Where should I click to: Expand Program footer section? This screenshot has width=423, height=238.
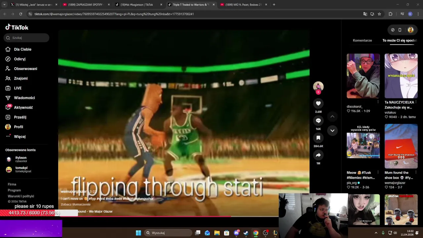click(14, 190)
